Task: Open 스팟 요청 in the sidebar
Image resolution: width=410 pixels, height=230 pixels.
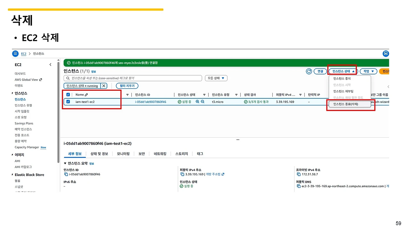Action: 20,117
